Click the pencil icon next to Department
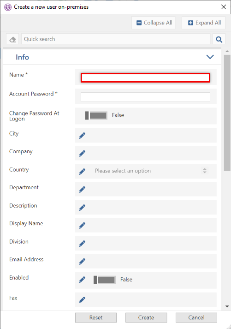The height and width of the screenshot is (329, 231). pyautogui.click(x=82, y=190)
